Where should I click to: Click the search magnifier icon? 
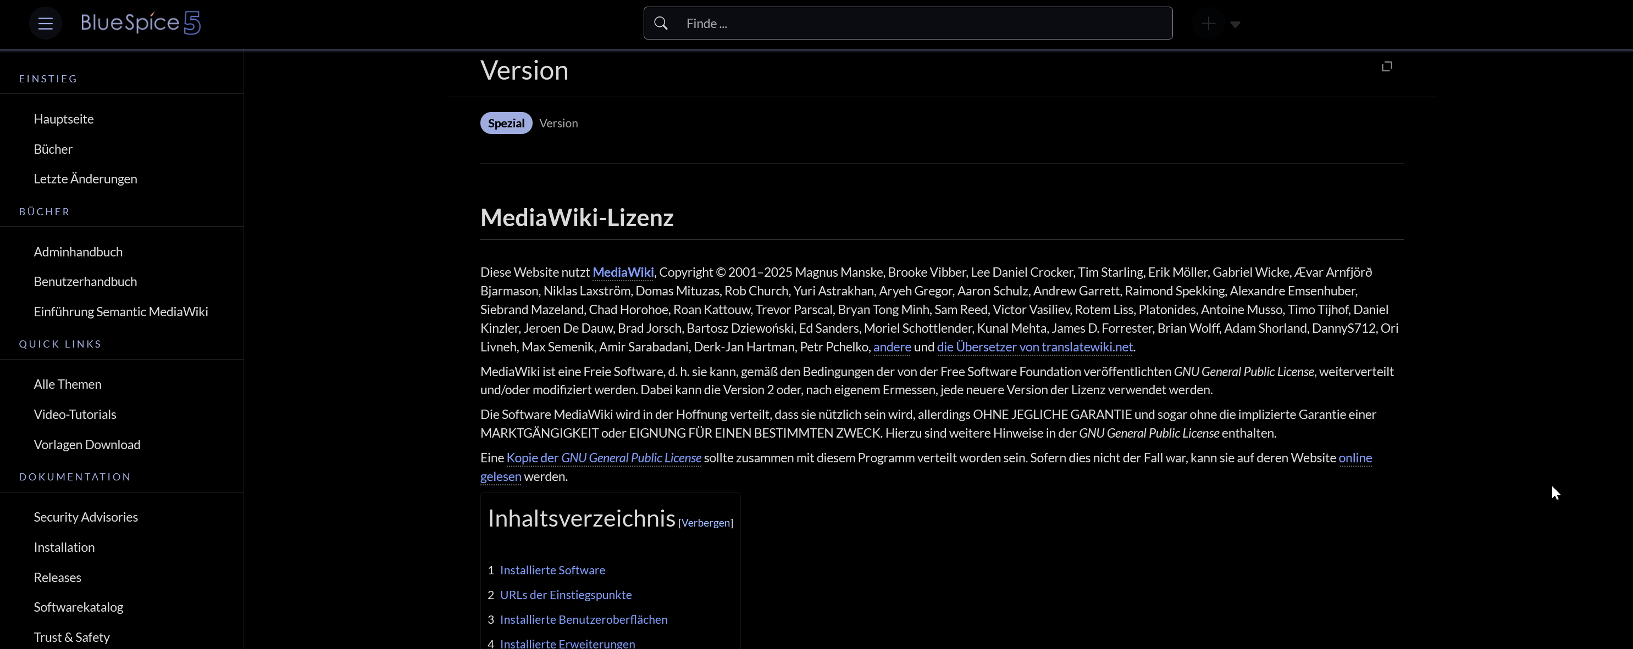661,24
